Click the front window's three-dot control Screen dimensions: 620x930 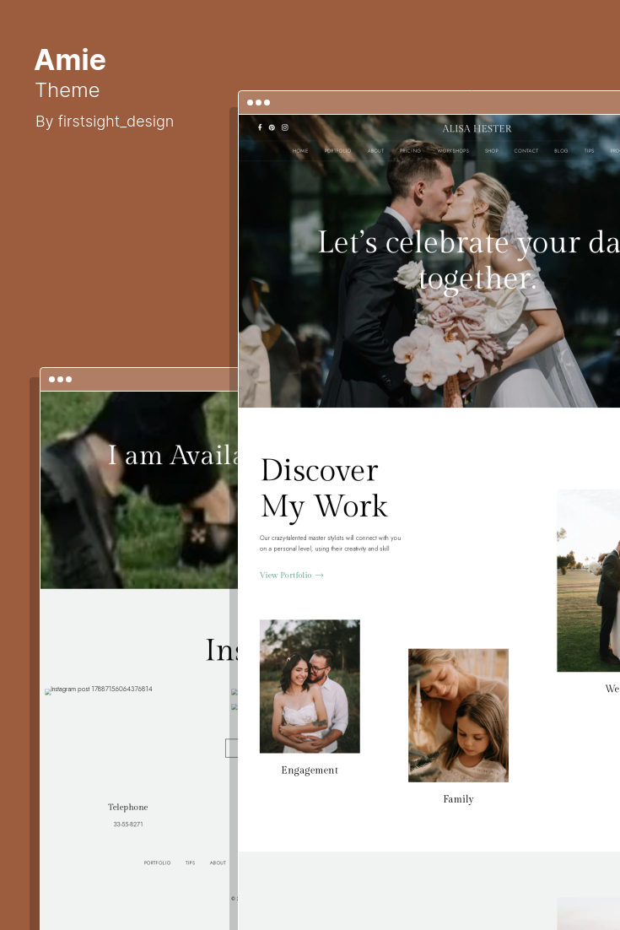(x=258, y=103)
